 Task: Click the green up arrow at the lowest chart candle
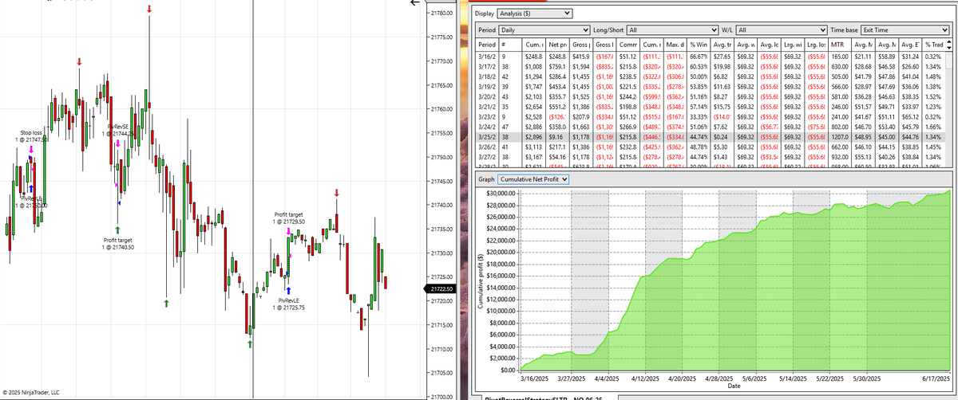pos(250,343)
